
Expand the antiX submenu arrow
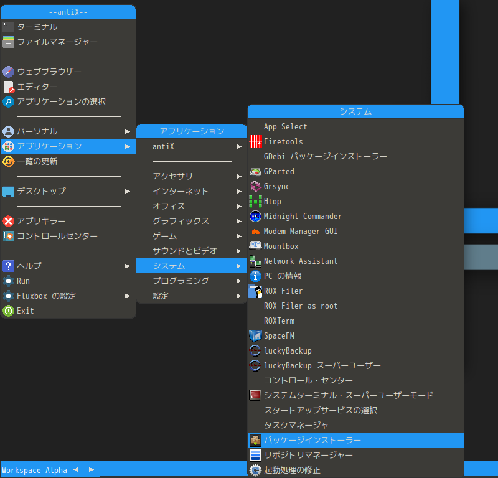coord(239,146)
